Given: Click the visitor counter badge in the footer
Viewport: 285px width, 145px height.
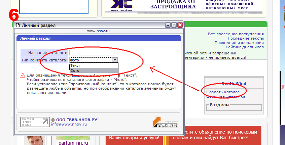Looking at the screenshot, I should 35,122.
